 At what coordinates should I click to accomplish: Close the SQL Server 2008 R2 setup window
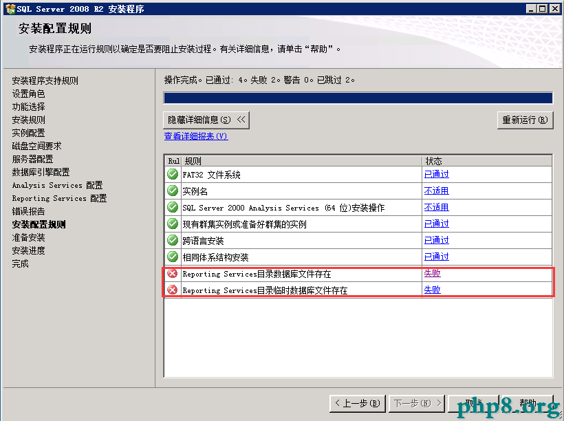(554, 9)
